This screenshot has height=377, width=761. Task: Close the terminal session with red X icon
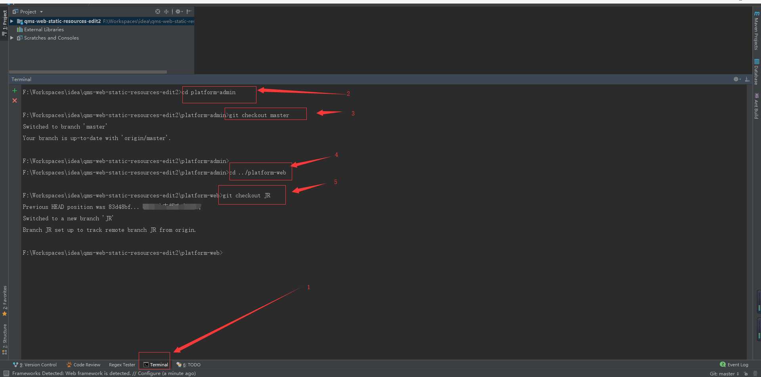click(x=15, y=100)
